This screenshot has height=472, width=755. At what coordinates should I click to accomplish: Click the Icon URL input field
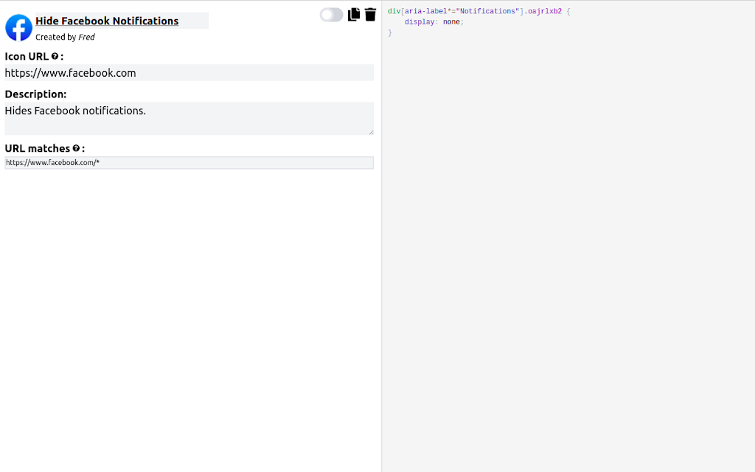189,73
